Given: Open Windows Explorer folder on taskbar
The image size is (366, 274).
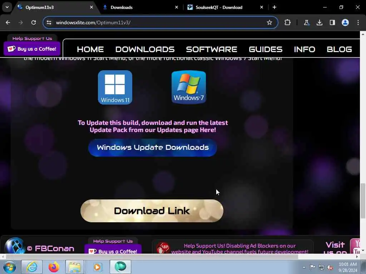Looking at the screenshot, I should coord(75,267).
